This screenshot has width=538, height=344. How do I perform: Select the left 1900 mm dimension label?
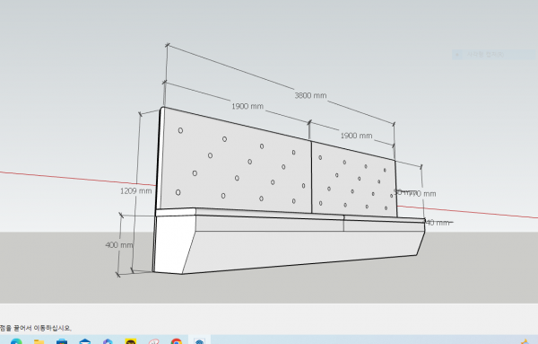pos(247,106)
